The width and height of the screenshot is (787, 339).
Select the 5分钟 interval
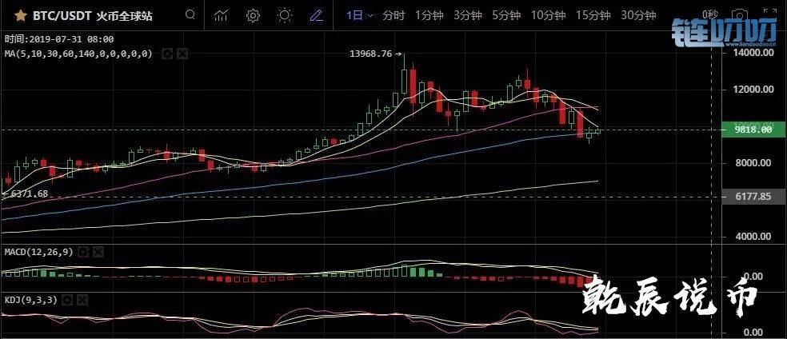click(505, 15)
